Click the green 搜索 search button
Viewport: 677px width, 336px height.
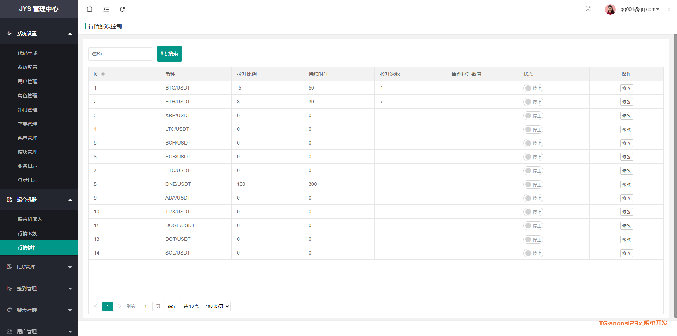[x=169, y=54]
